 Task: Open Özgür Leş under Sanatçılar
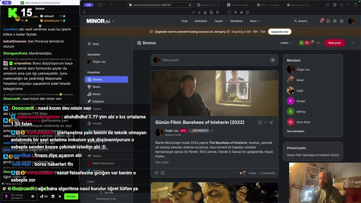tap(106, 61)
